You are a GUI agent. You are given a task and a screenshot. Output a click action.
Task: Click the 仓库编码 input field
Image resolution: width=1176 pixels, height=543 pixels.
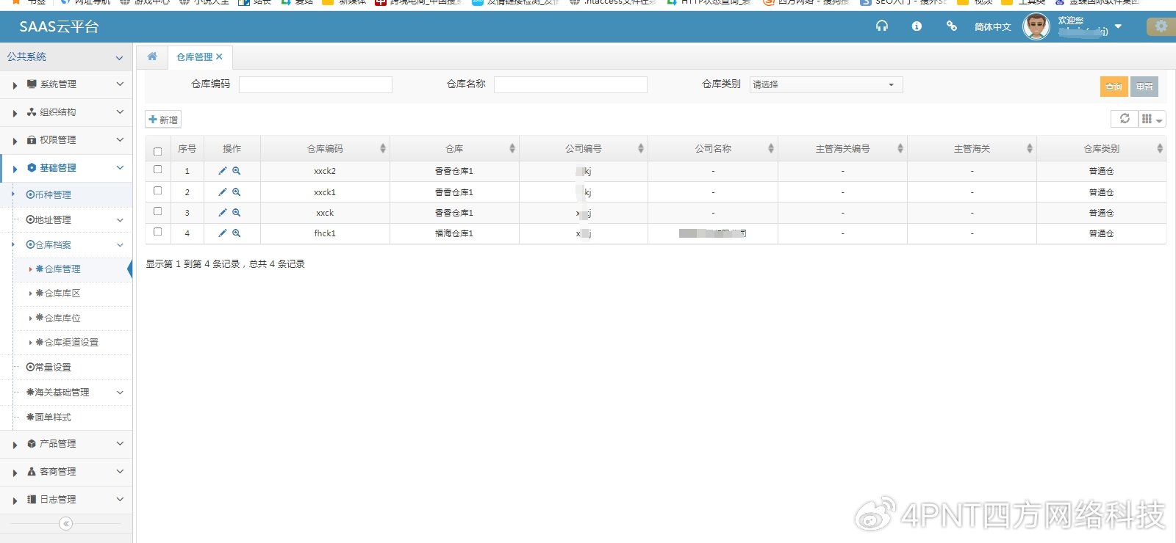tap(315, 85)
